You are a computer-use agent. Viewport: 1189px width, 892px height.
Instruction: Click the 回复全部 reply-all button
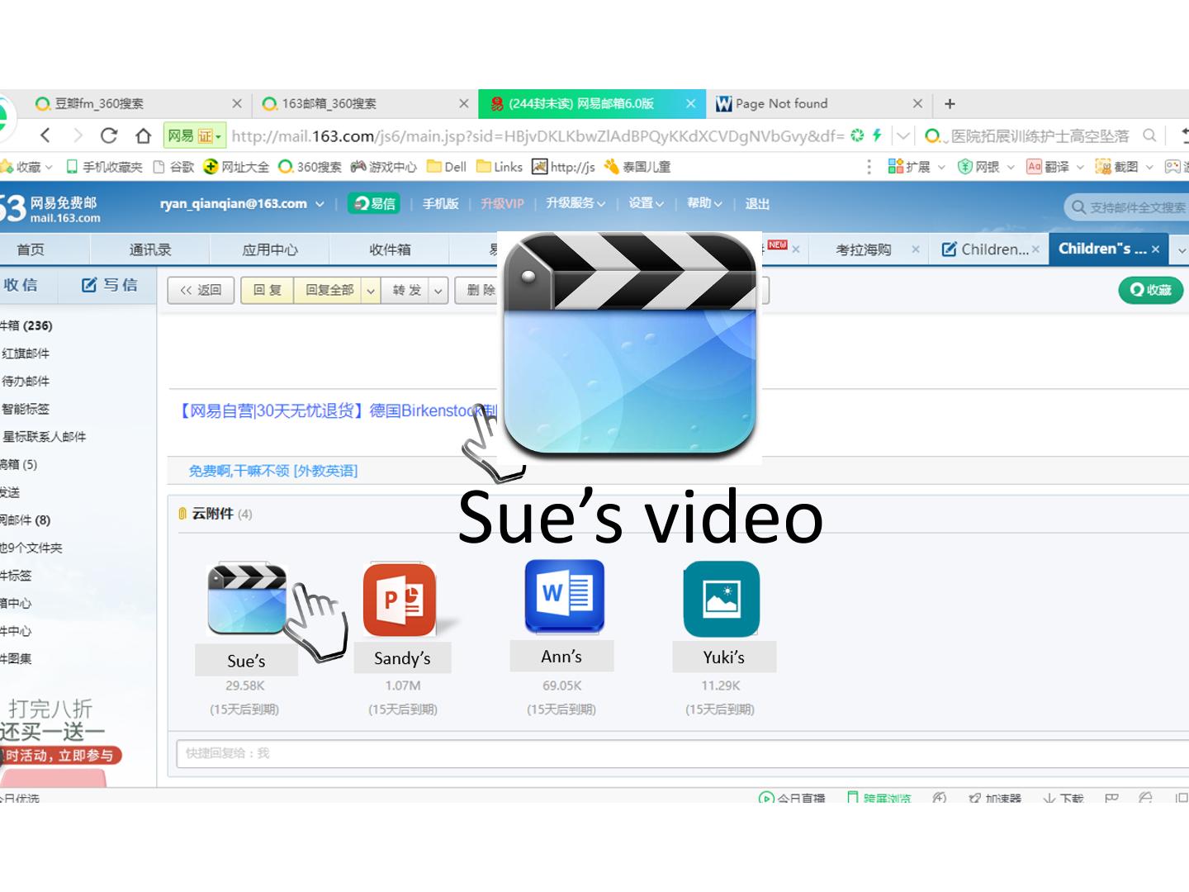pyautogui.click(x=329, y=290)
